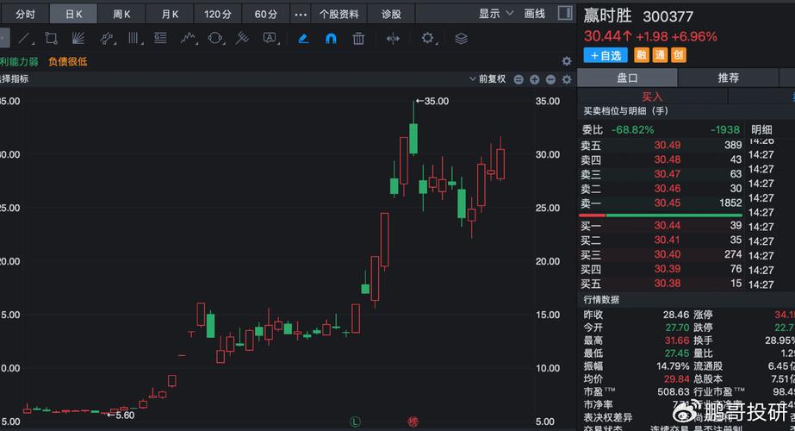Toggle the blue magnet snap tool
795x431 pixels.
pos(331,39)
